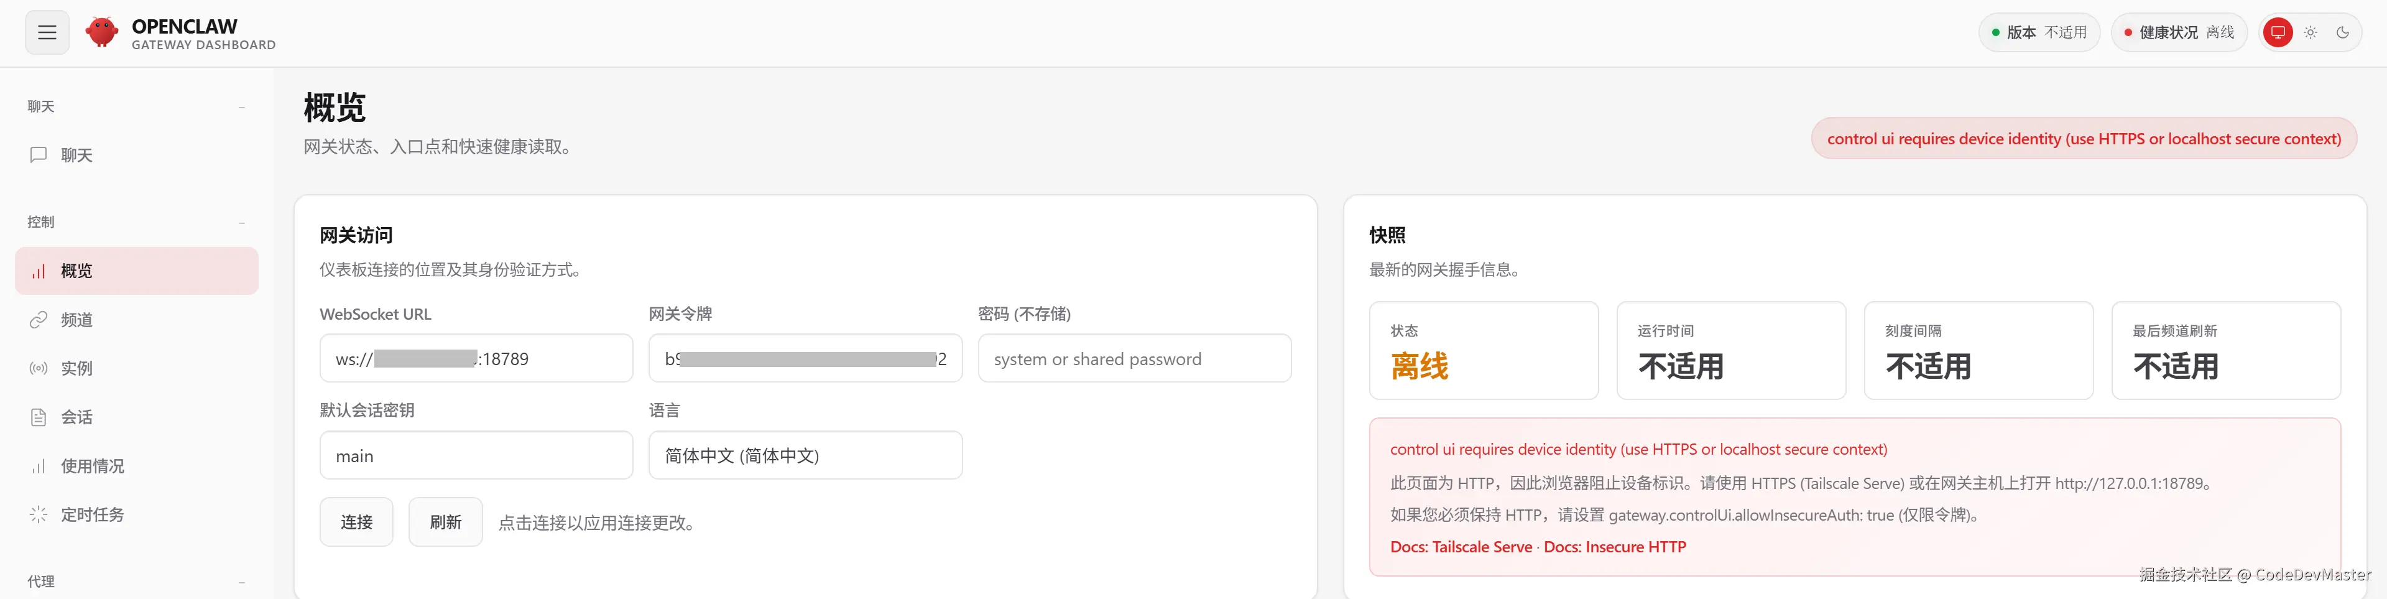2387x599 pixels.
Task: Click the 刷新 refresh button
Action: (445, 522)
